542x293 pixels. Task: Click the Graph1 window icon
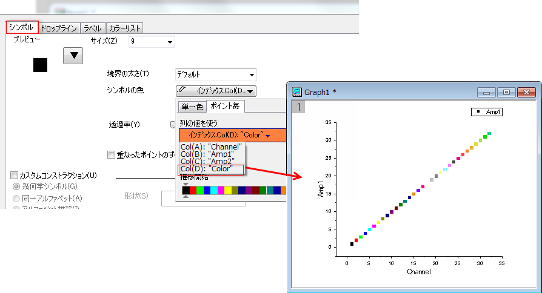tap(296, 92)
